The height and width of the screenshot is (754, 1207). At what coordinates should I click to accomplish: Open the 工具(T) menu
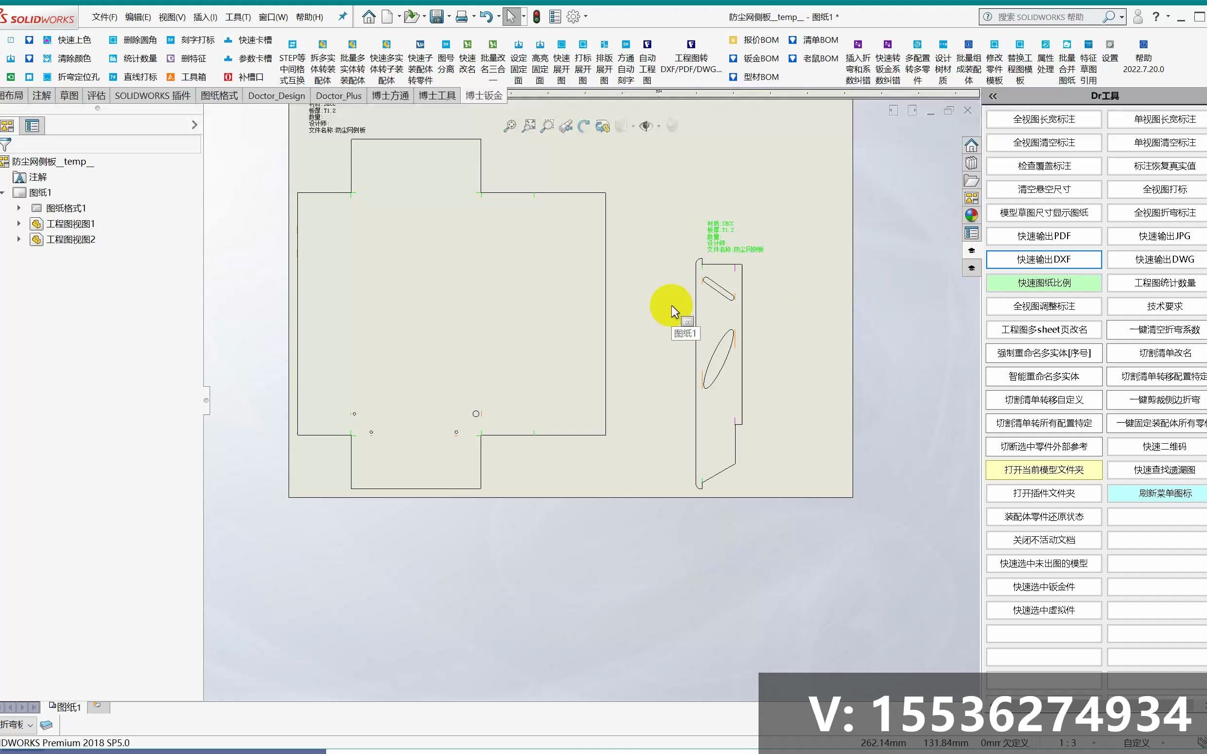(238, 17)
